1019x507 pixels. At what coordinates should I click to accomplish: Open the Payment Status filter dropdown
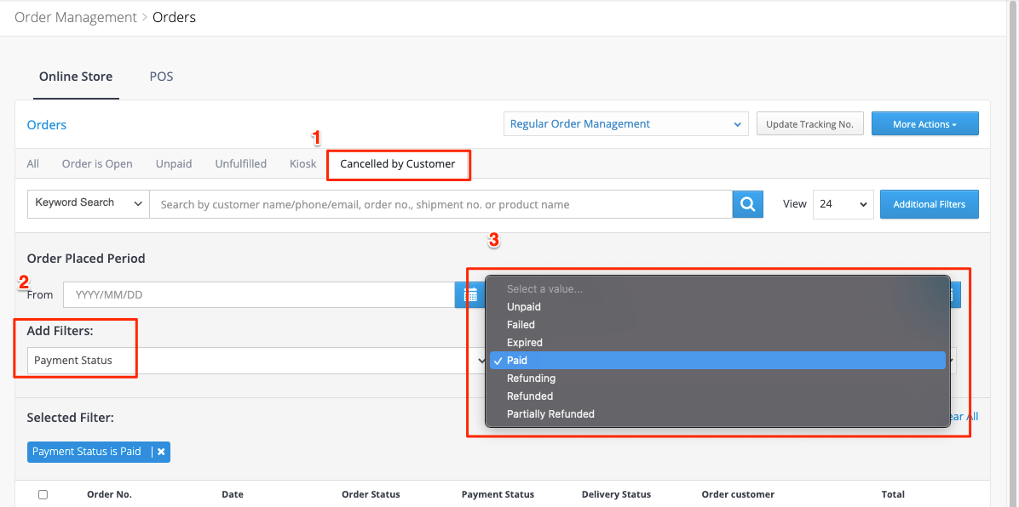click(x=258, y=361)
